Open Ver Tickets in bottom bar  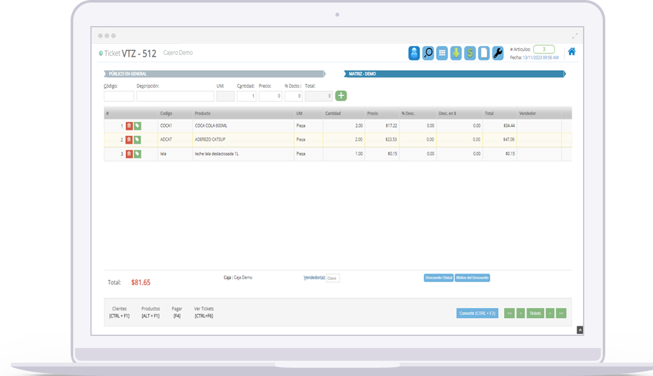(204, 312)
